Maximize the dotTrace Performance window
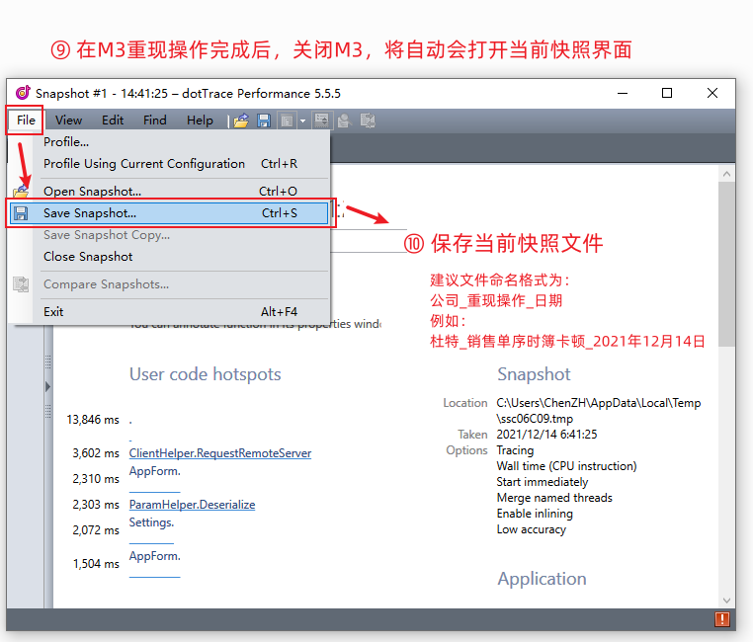Screen dimensions: 753x642 667,93
